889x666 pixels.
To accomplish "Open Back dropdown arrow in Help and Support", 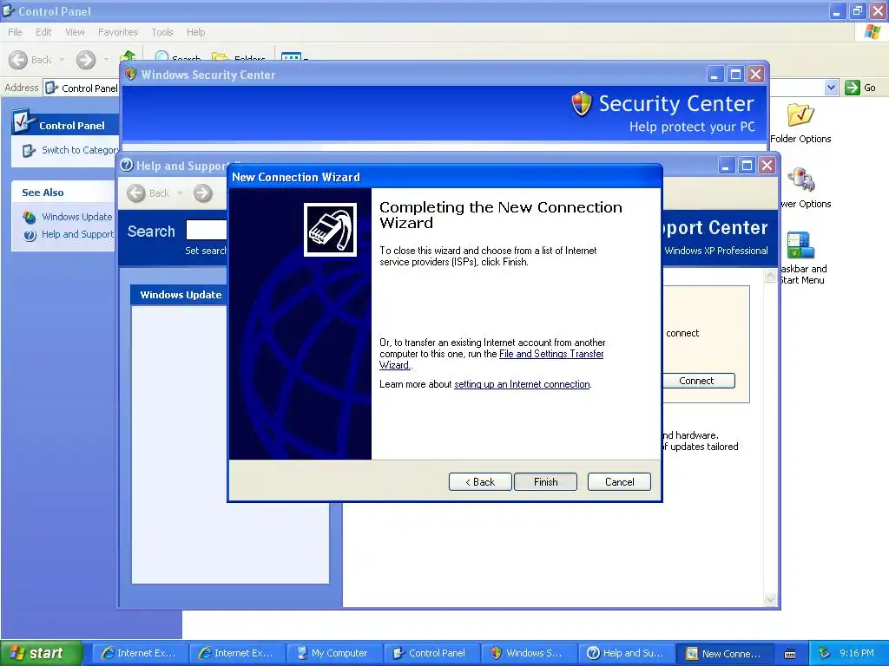I will coord(181,193).
